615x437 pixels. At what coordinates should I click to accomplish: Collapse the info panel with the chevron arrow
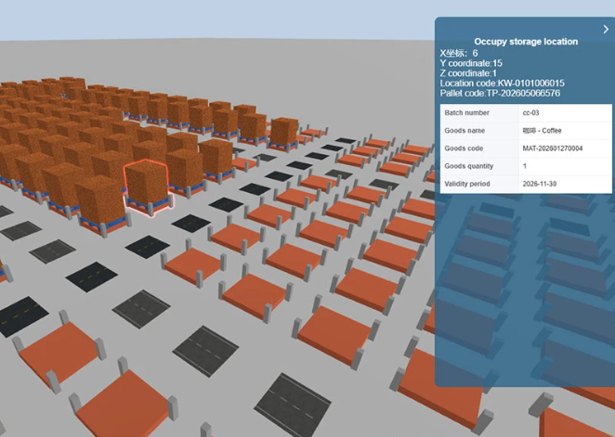tap(606, 30)
